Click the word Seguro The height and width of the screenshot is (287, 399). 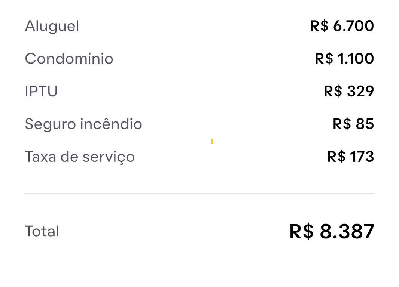(51, 124)
